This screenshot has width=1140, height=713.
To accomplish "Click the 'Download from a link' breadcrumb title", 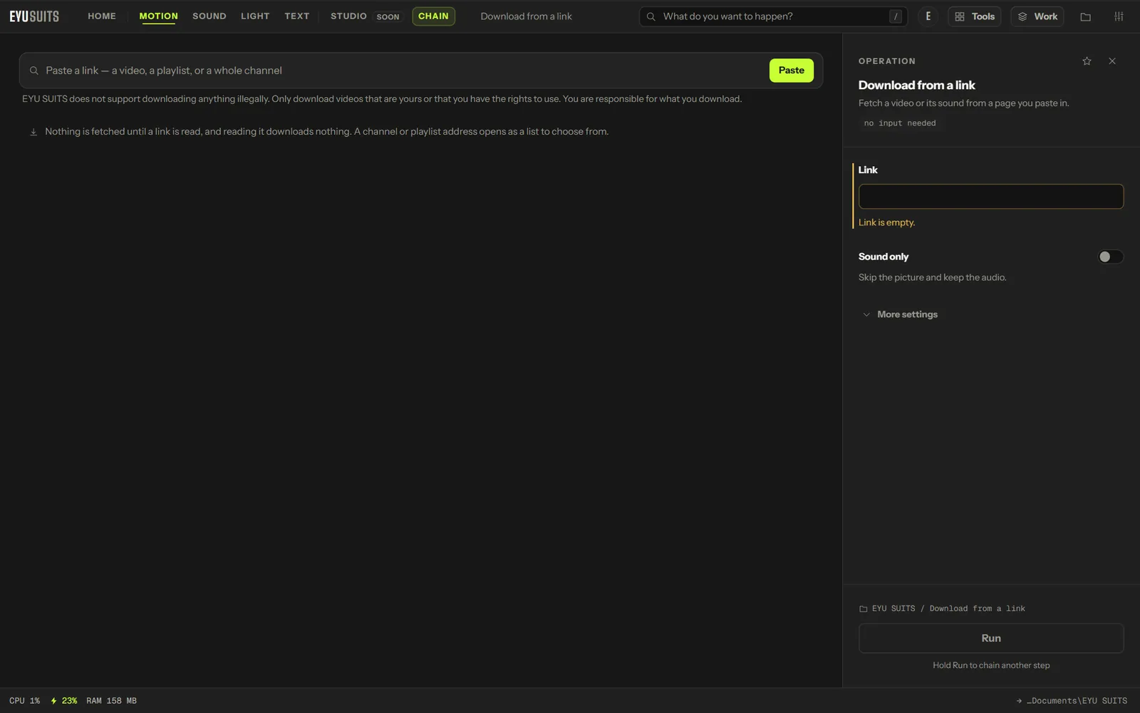I will click(x=526, y=16).
